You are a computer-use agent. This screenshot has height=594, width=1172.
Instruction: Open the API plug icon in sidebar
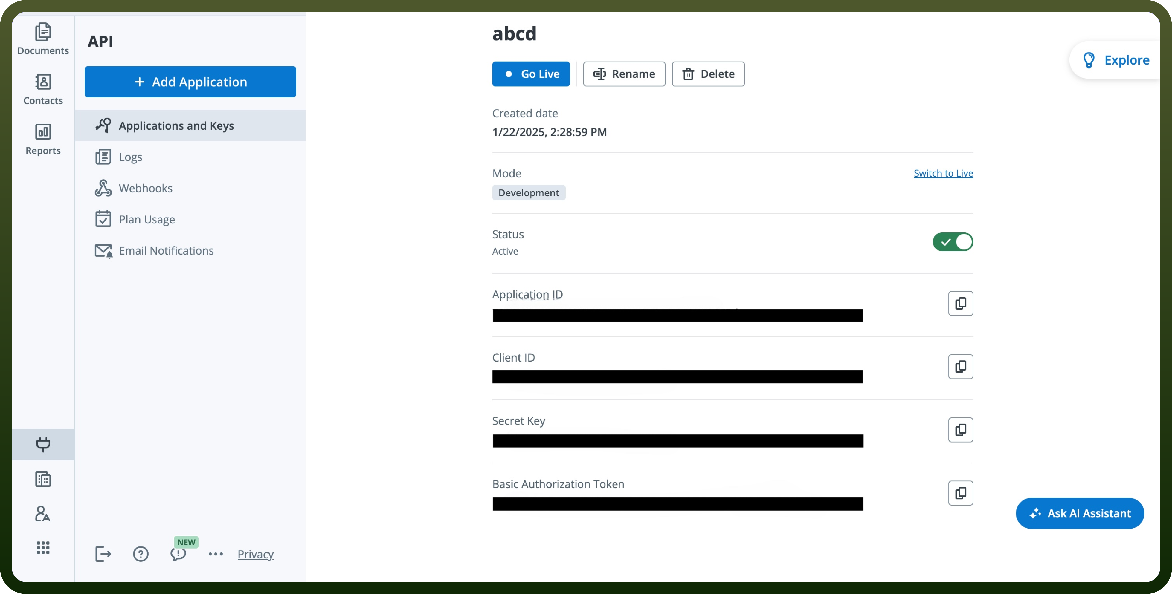(x=43, y=444)
